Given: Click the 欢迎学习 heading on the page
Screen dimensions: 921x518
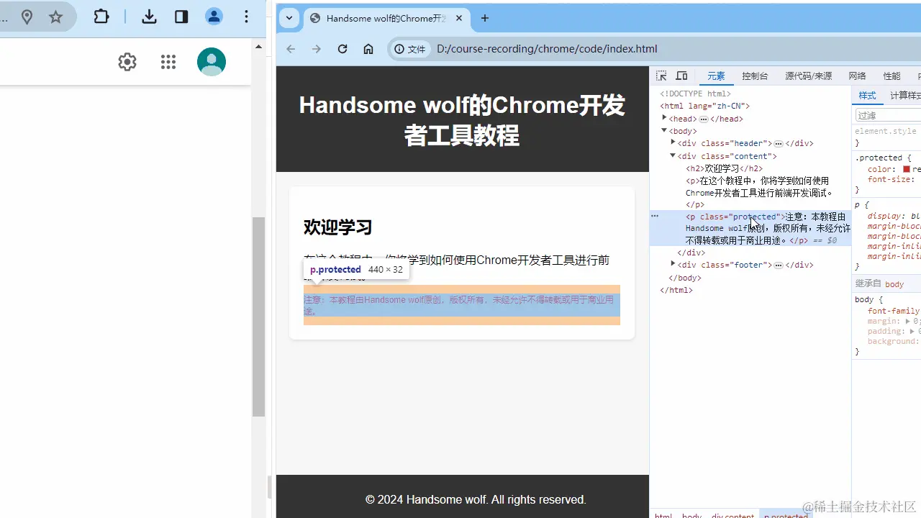Looking at the screenshot, I should 337,227.
